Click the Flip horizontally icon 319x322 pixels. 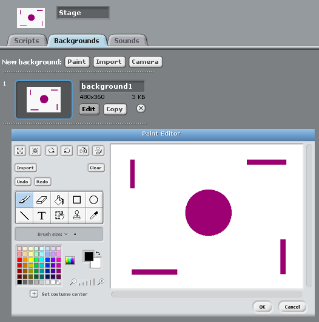[x=83, y=151]
